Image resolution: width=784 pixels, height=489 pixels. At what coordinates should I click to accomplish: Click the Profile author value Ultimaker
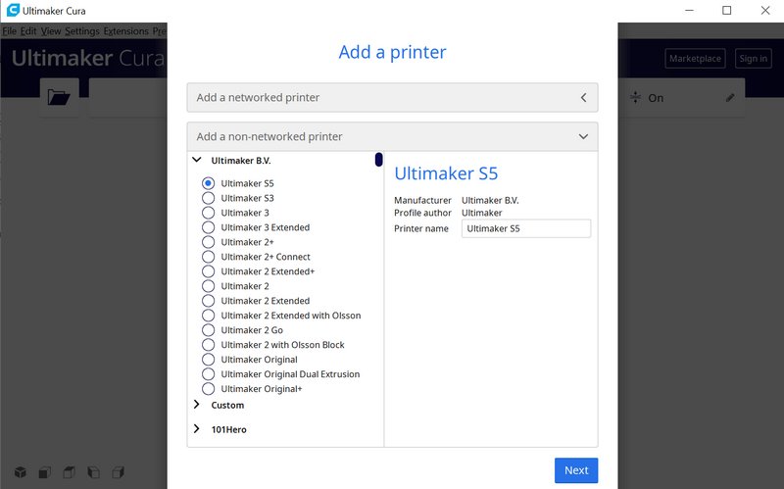(x=481, y=213)
